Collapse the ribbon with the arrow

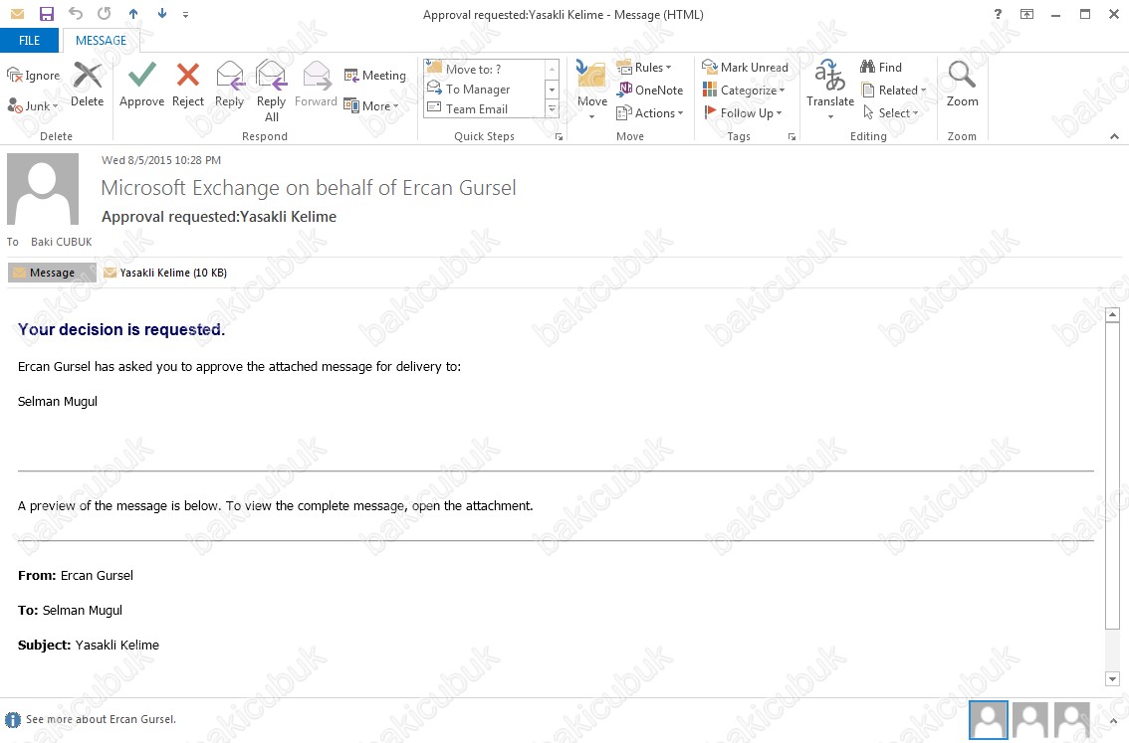pos(1114,136)
